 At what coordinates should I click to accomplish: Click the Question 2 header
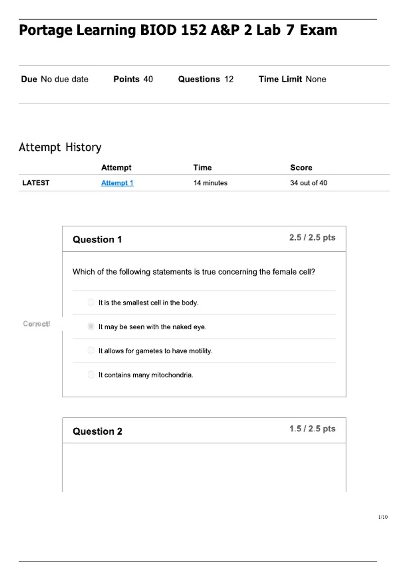[97, 431]
